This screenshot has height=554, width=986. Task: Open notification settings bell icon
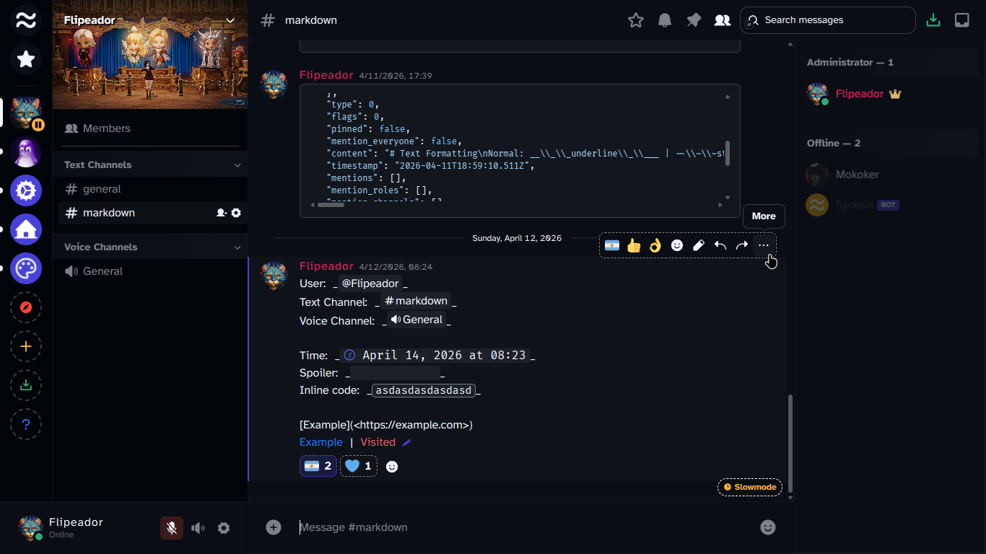665,20
